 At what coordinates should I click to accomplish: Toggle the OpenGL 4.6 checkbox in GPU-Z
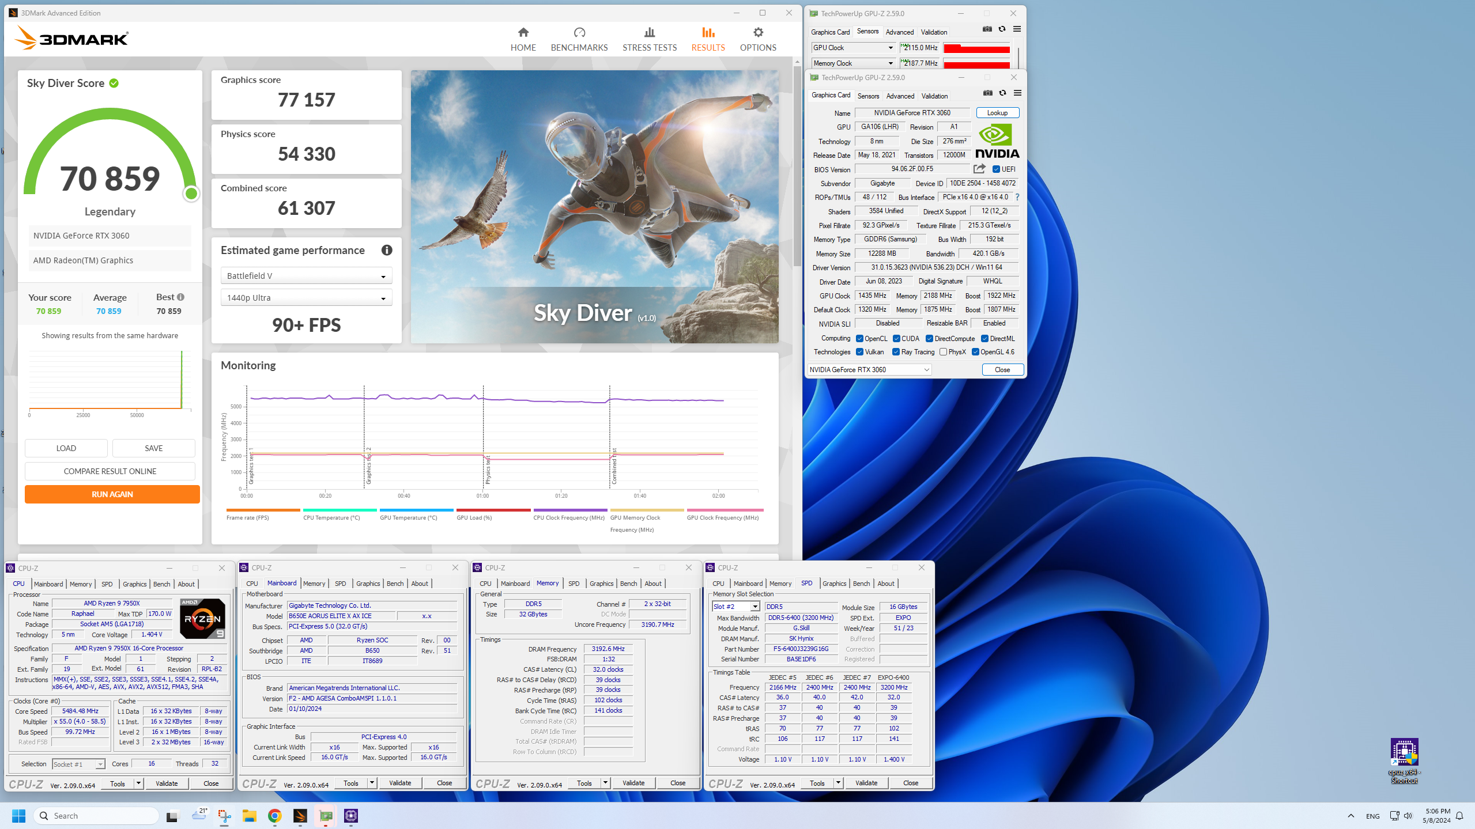[975, 352]
